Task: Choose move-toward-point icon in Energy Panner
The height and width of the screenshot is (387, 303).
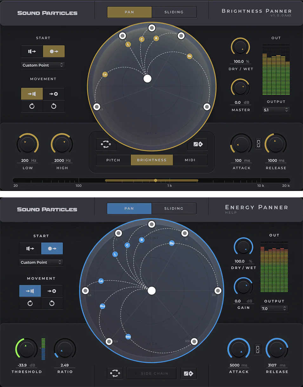Action: point(52,291)
